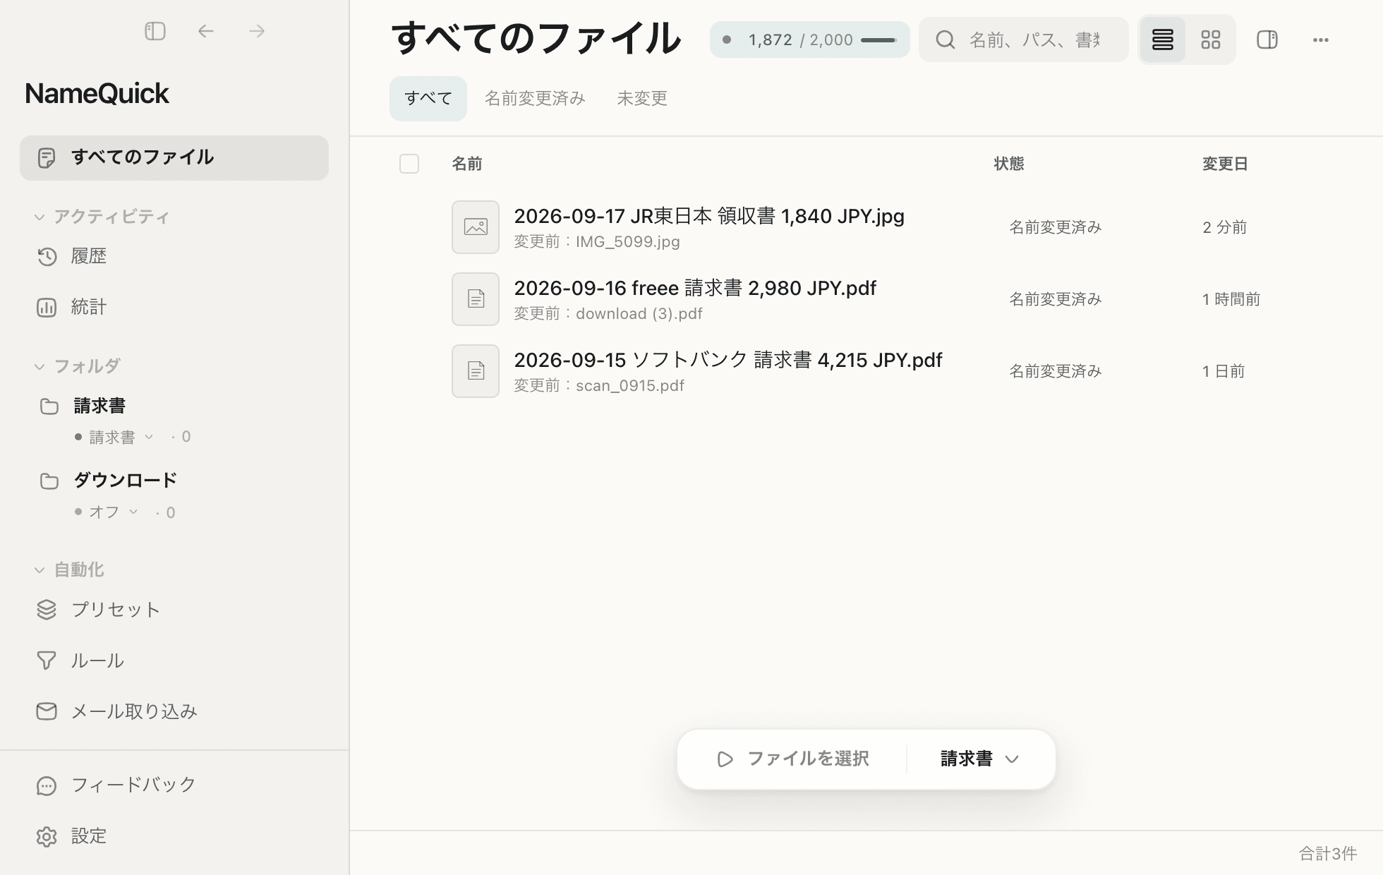This screenshot has height=875, width=1383.
Task: Select file 2026-09-15 ソフトバンク 請求書 4,215 JPY.pdf
Action: tap(727, 360)
